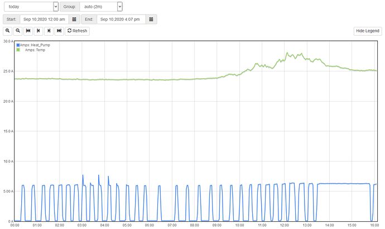
Task: Click the 15.0 A y-axis label
Action: click(x=8, y=131)
